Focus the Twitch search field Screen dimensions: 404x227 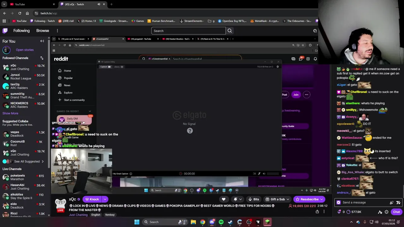pos(188,31)
